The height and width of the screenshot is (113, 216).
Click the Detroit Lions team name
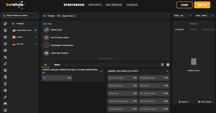(x=56, y=30)
